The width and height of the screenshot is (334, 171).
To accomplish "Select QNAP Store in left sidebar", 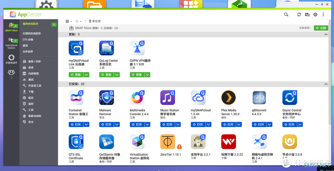I will (x=11, y=27).
